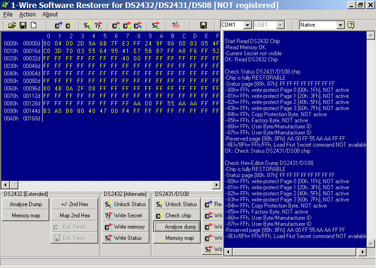Click the Ext. Read button

point(75,227)
